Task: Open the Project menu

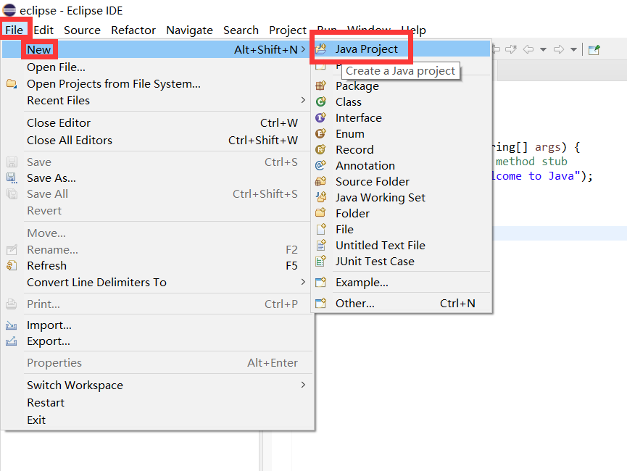Action: [288, 30]
